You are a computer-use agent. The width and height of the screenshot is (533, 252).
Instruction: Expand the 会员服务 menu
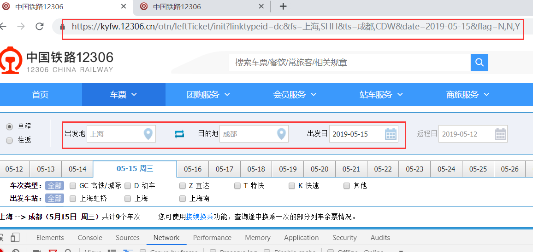[x=295, y=95]
